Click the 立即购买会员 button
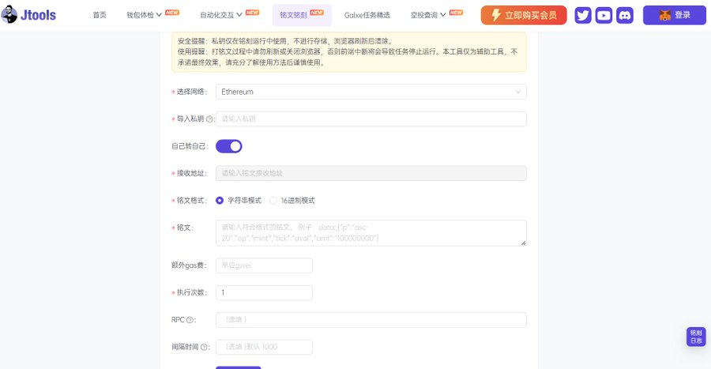Image resolution: width=711 pixels, height=369 pixels. pos(524,16)
